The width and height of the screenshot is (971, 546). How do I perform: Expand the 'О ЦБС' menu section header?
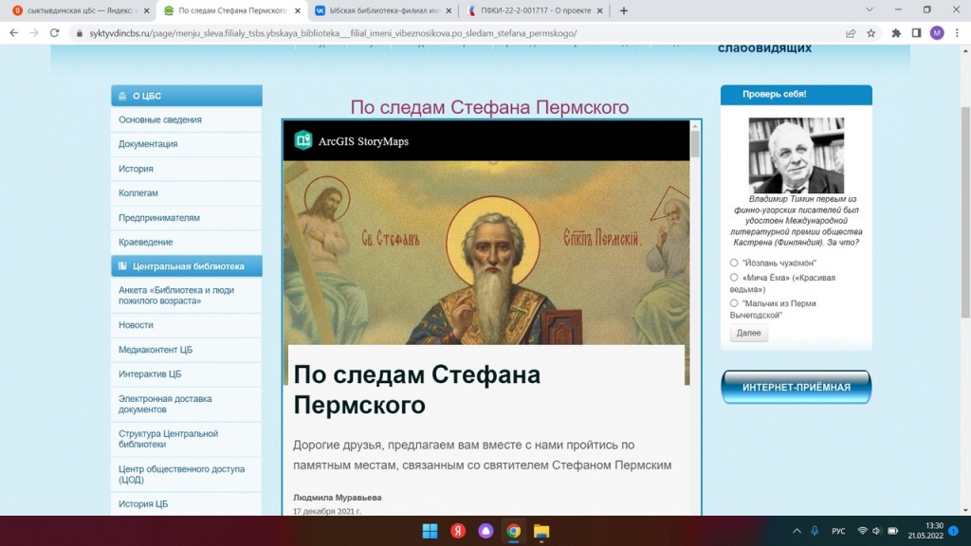coord(187,96)
